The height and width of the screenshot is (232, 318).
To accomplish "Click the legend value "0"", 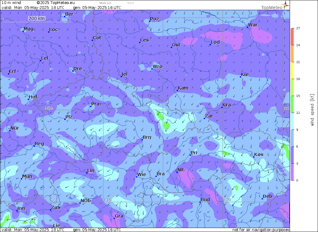I will [297, 180].
